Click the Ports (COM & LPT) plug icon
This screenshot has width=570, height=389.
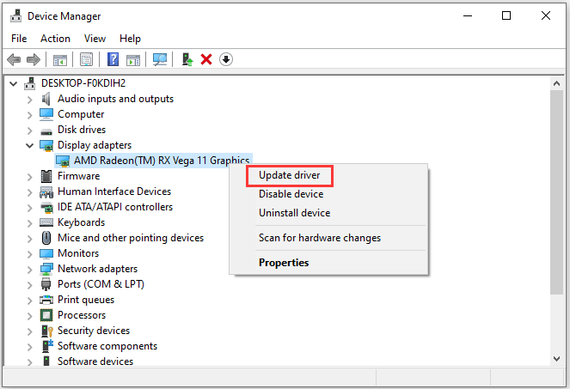(x=46, y=284)
